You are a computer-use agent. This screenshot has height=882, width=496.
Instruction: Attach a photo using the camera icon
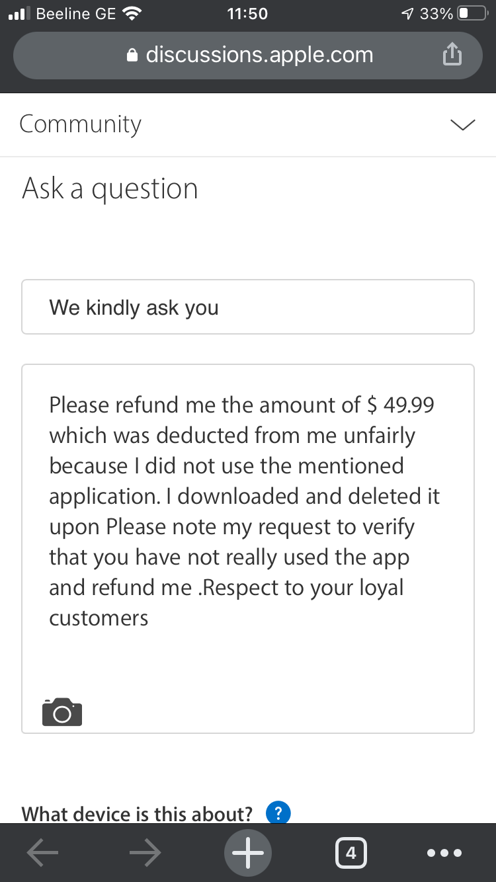coord(62,712)
